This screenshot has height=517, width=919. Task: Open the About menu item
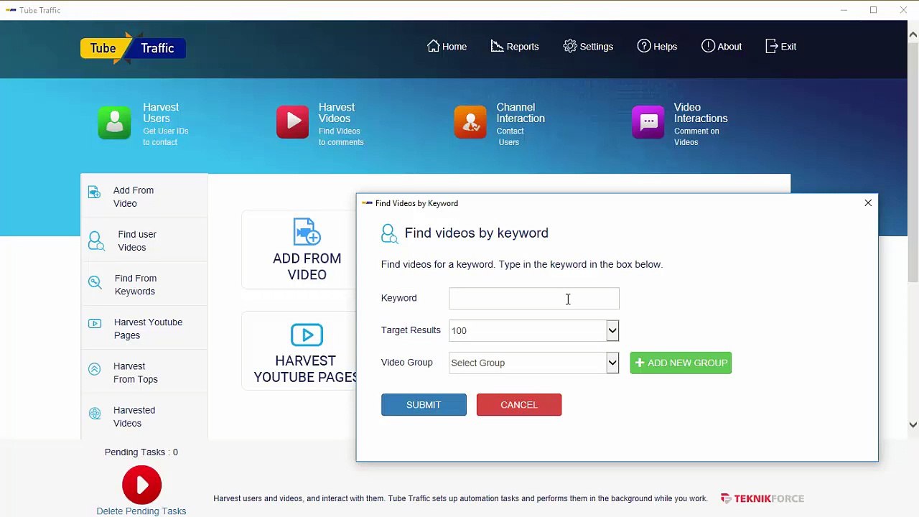pyautogui.click(x=722, y=46)
